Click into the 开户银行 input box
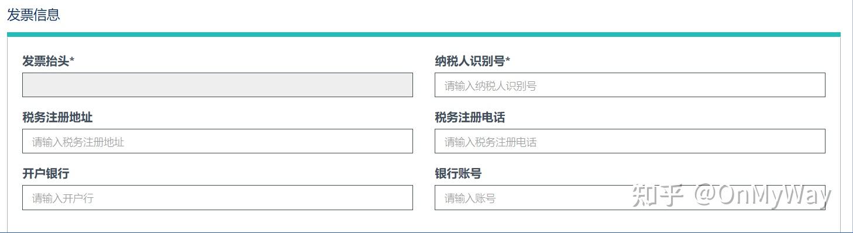Screen dimensions: 853x233 (x=218, y=197)
